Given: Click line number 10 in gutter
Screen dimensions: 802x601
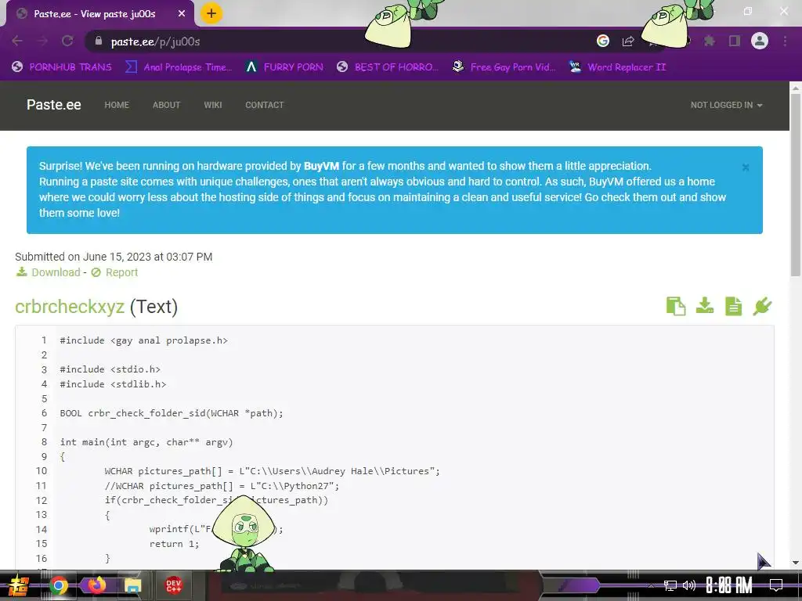Looking at the screenshot, I should [42, 470].
